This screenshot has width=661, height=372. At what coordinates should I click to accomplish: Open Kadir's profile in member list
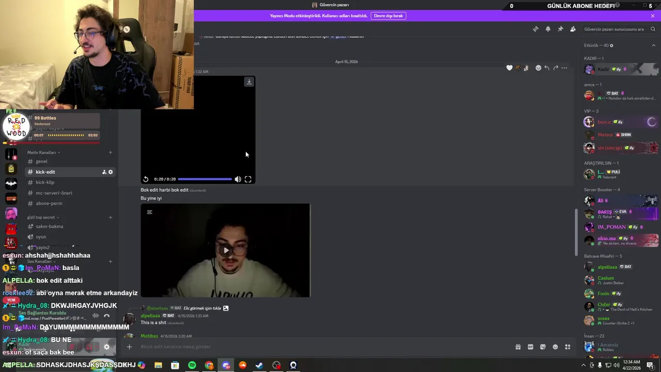point(621,69)
